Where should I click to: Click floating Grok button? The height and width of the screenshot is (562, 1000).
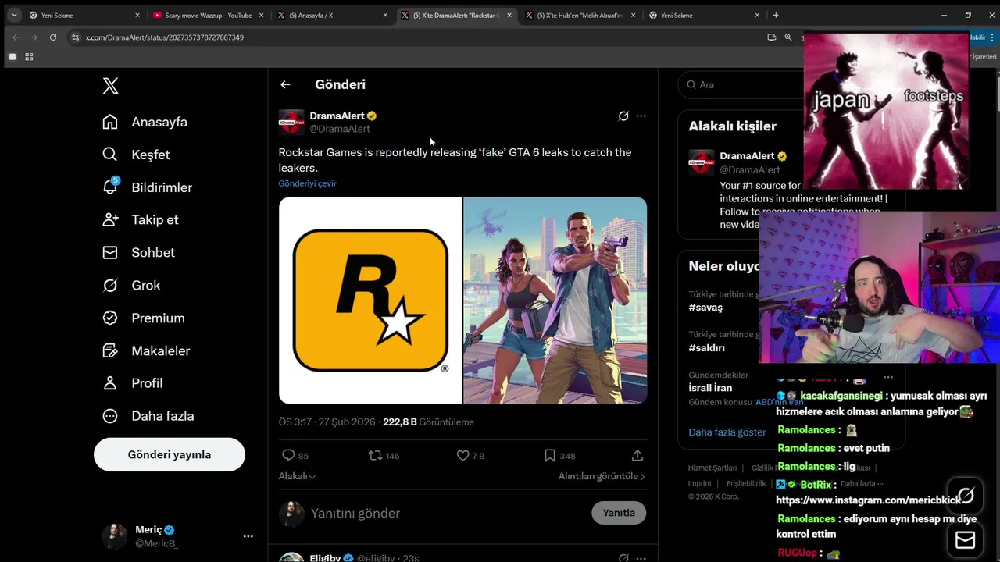(966, 495)
